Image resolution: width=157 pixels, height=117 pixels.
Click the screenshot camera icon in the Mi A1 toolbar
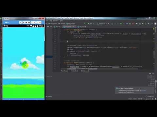29,22
